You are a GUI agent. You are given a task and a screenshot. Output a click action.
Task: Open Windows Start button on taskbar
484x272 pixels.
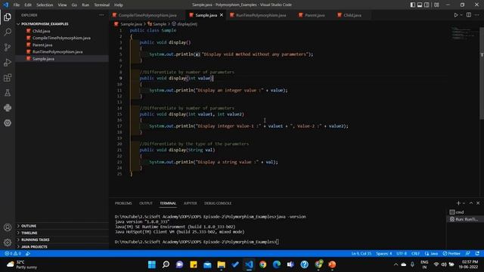152,264
